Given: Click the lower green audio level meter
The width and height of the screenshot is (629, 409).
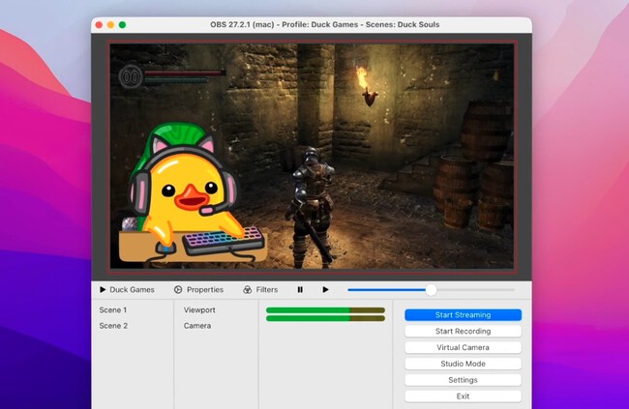Looking at the screenshot, I should [325, 318].
